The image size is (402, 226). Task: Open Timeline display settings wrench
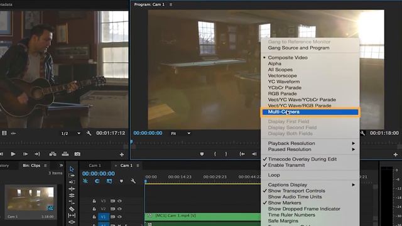tap(133, 181)
